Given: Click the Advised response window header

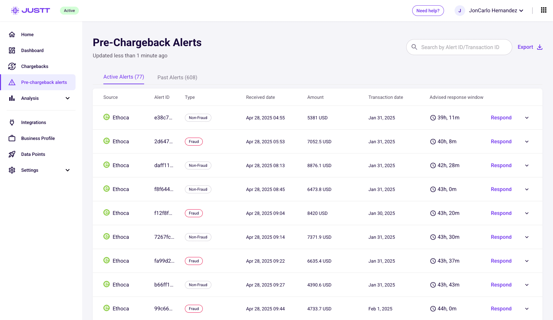Looking at the screenshot, I should (x=456, y=97).
